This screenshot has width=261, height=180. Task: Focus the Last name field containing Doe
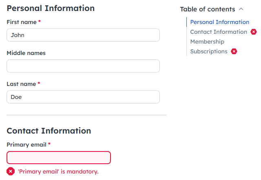click(x=83, y=97)
